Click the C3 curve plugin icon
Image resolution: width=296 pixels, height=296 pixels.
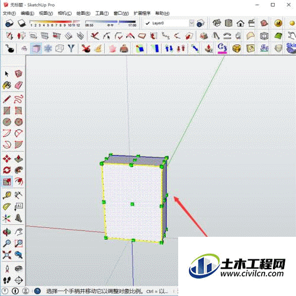point(222,48)
